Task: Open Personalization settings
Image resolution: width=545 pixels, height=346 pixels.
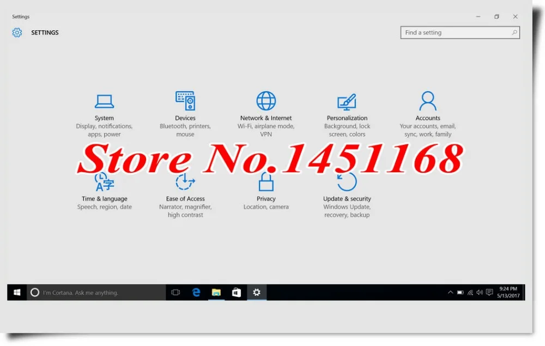Action: 347,116
